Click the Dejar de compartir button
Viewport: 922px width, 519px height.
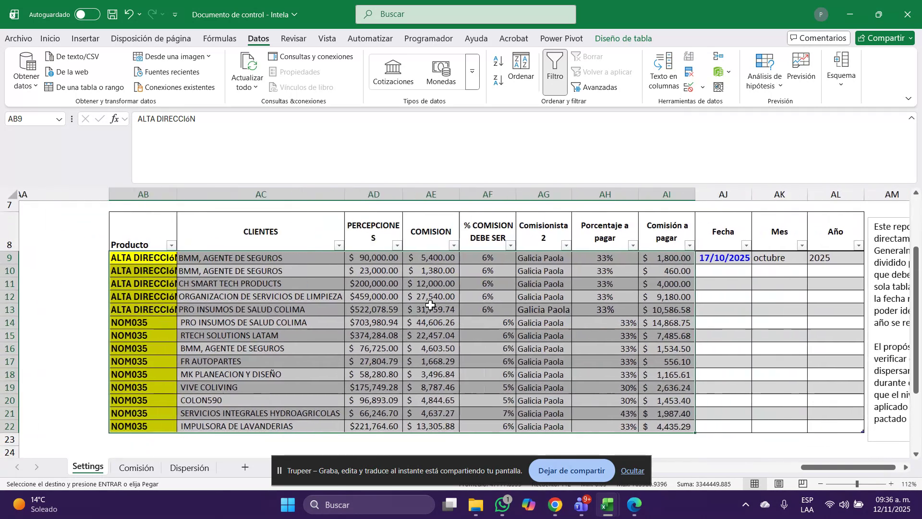tap(571, 470)
